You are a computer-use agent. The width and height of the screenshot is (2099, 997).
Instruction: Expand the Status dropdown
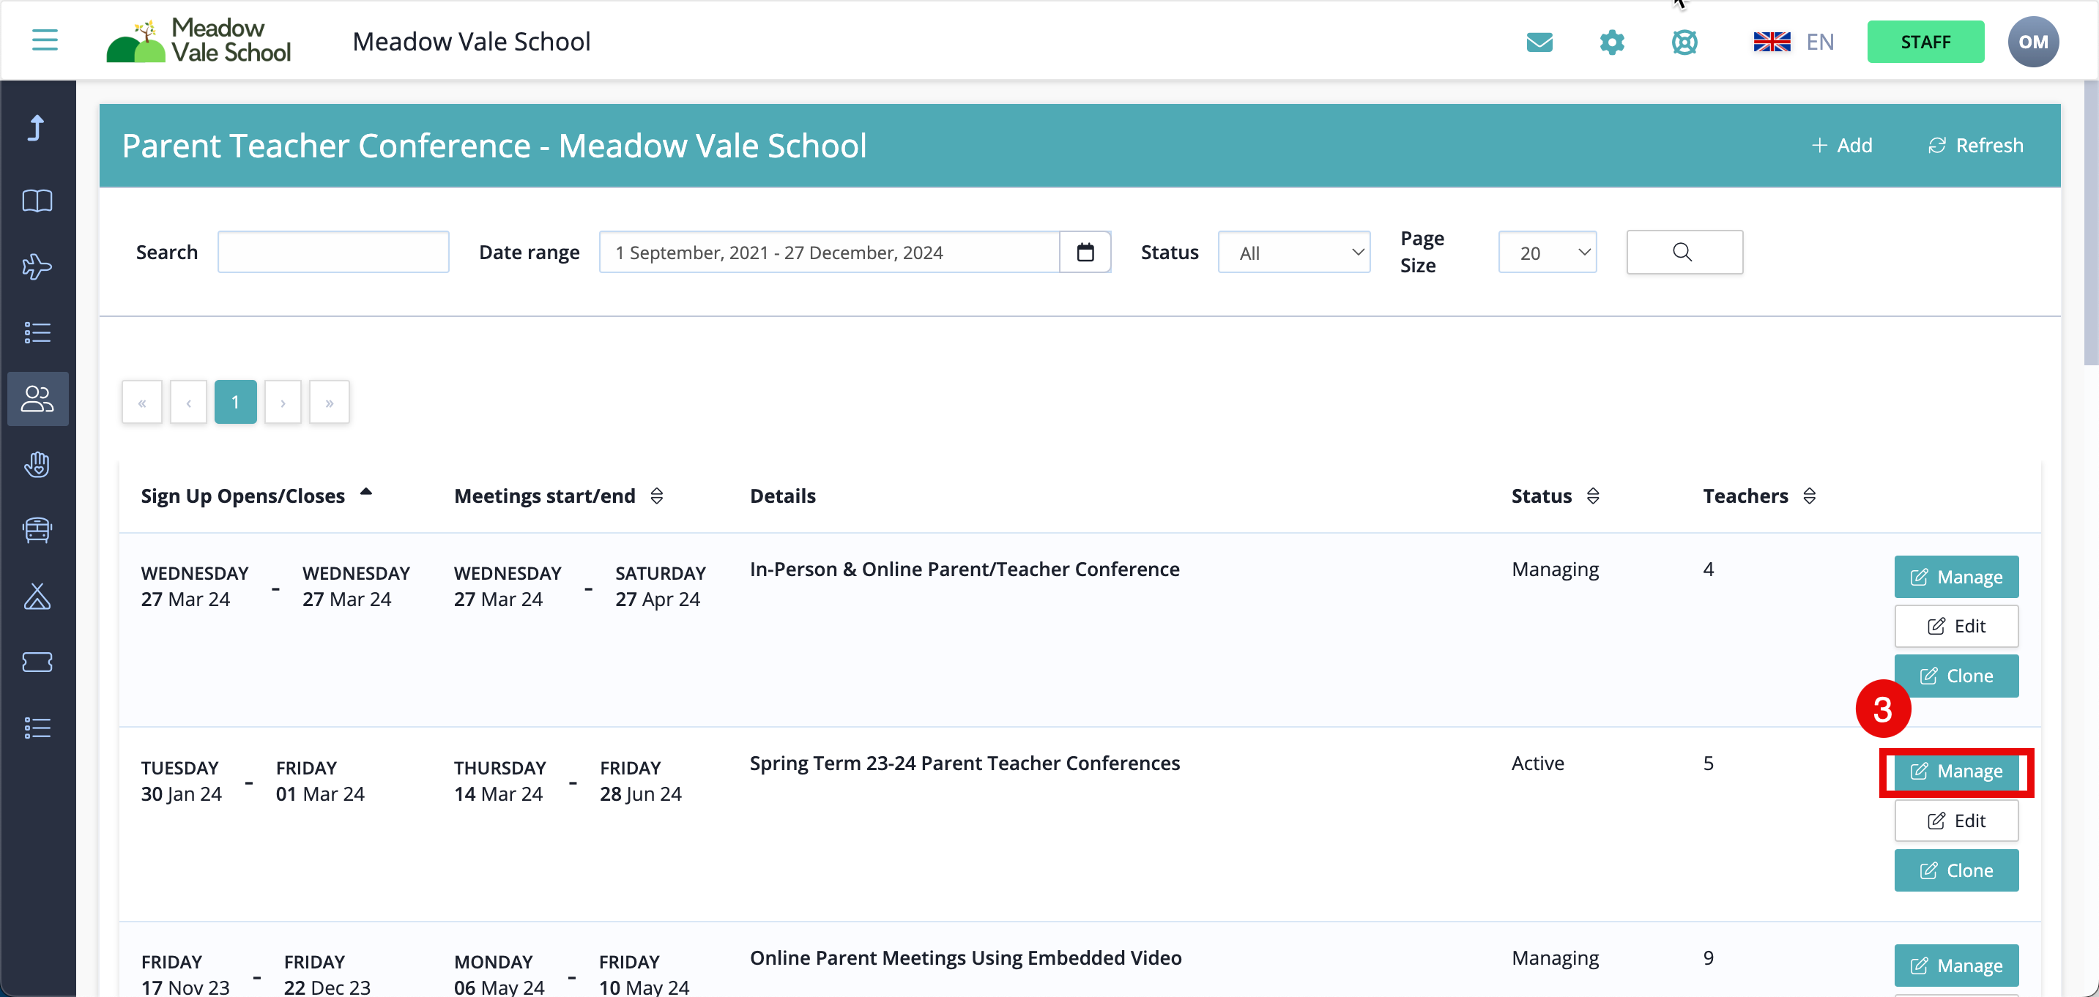click(x=1293, y=253)
